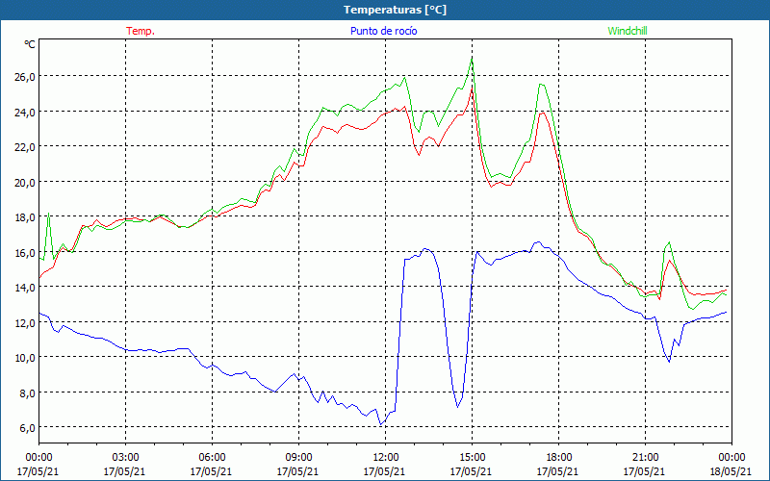Click the 6,0 y-axis value
Screen dimensions: 770x481
click(27, 427)
